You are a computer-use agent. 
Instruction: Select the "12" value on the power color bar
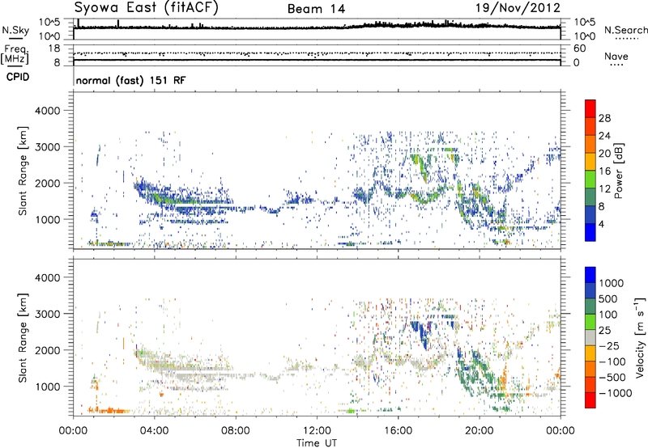(x=604, y=189)
